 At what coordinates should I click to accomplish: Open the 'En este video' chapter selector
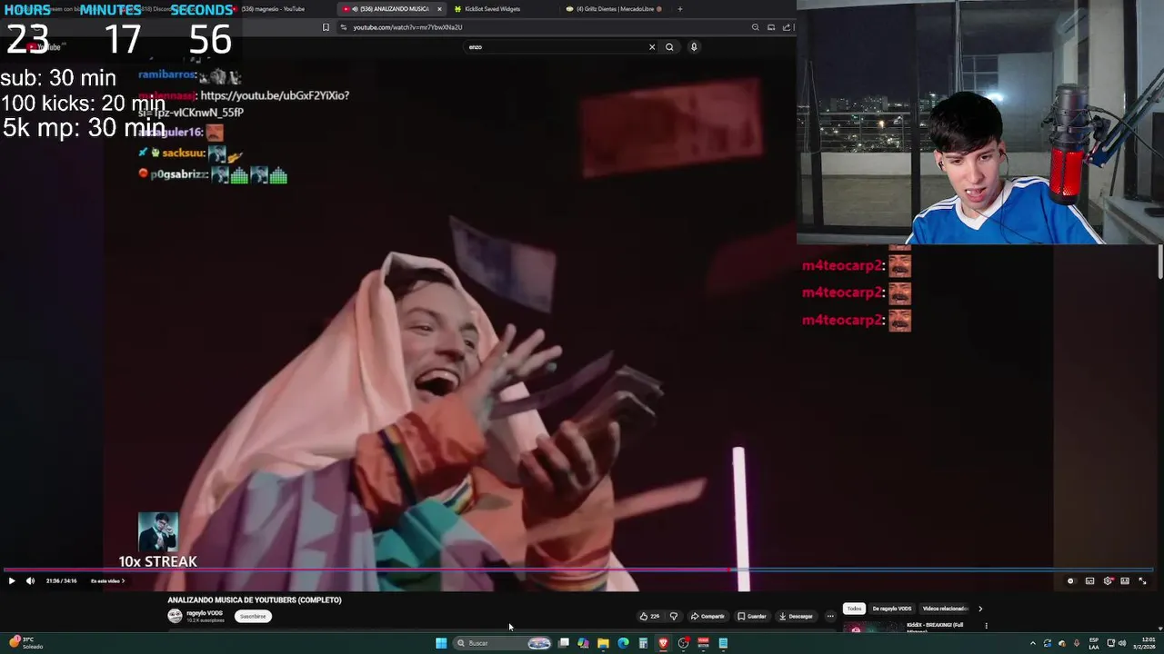[107, 581]
